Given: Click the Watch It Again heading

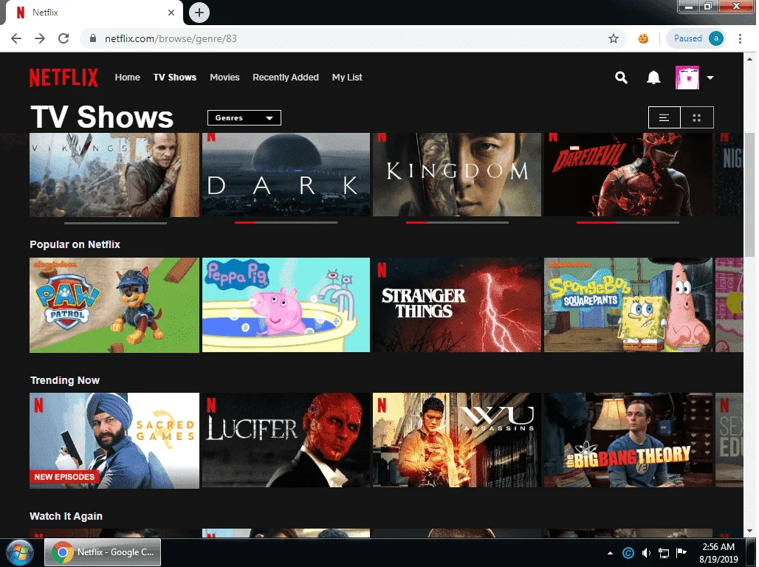Looking at the screenshot, I should coord(66,516).
